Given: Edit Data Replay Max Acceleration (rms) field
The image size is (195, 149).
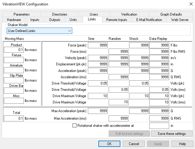Looking at the screenshot, I should pyautogui.click(x=159, y=118).
